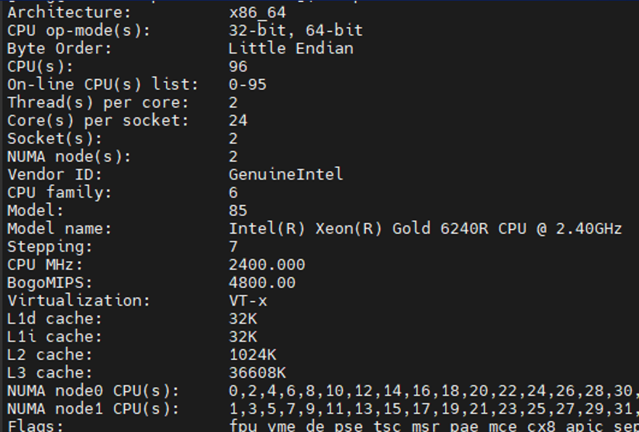The image size is (639, 432).
Task: Click the BogoMIPS value 4800.00
Action: (x=262, y=283)
